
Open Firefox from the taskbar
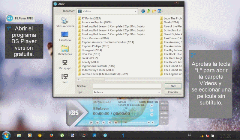(x=51, y=135)
